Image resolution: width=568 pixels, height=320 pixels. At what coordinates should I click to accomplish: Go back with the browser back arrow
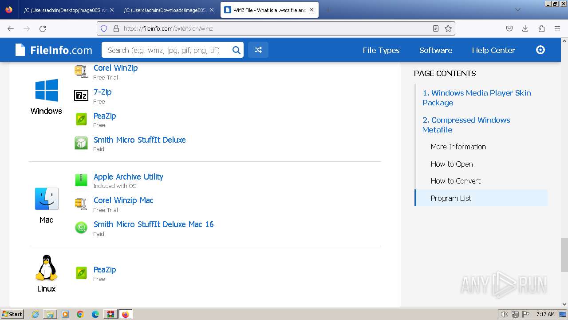pyautogui.click(x=11, y=28)
